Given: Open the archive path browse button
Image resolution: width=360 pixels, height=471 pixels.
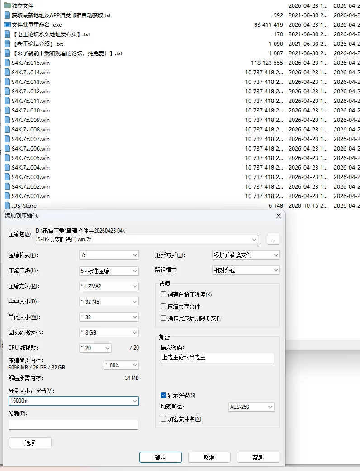Looking at the screenshot, I should click(x=273, y=240).
